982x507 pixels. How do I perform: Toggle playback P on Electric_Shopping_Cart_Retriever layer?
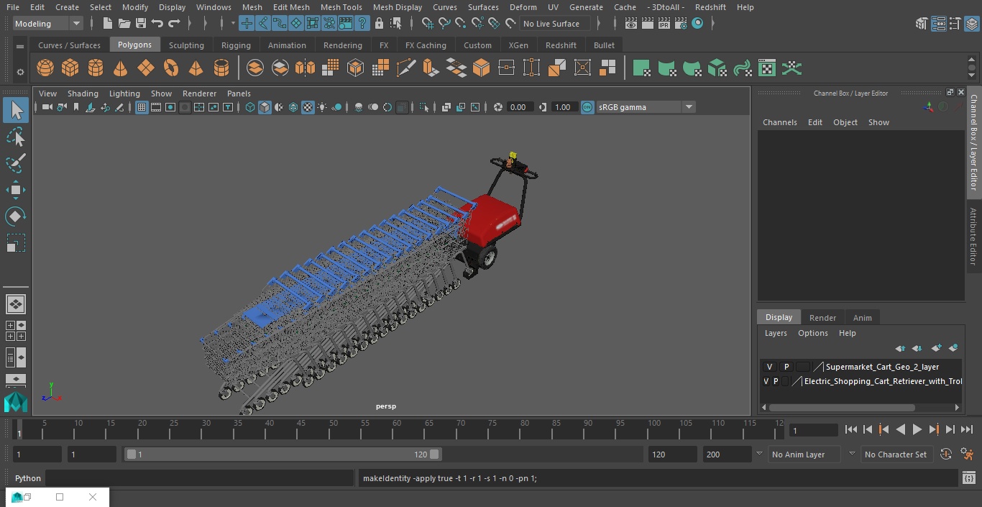[775, 381]
